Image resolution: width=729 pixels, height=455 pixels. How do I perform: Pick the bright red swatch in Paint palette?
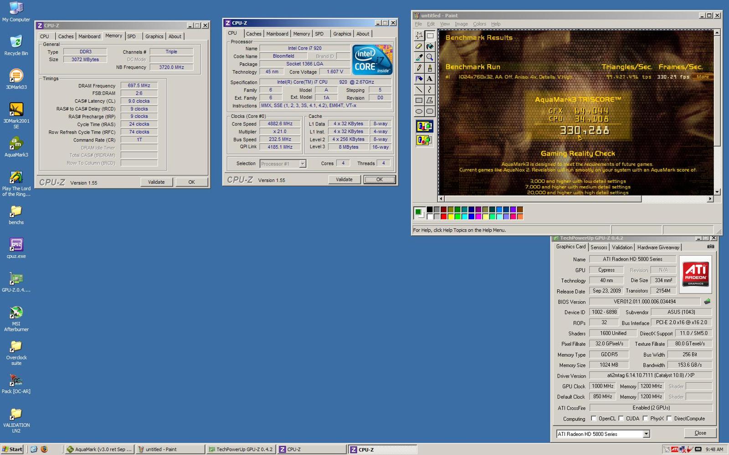click(x=443, y=217)
